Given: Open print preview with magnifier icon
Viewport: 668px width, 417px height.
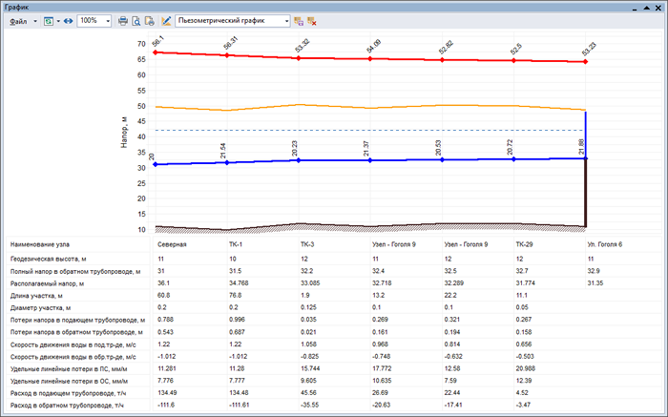Looking at the screenshot, I should 136,20.
